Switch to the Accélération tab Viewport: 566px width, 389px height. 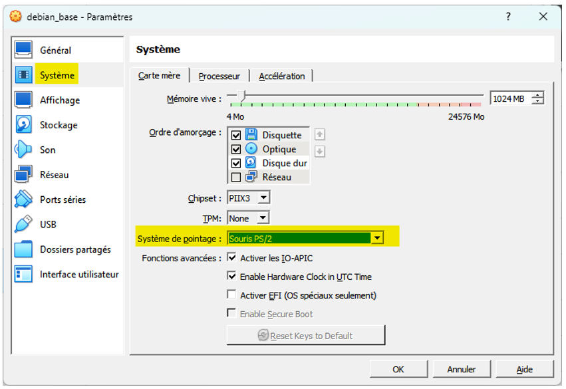tap(281, 76)
